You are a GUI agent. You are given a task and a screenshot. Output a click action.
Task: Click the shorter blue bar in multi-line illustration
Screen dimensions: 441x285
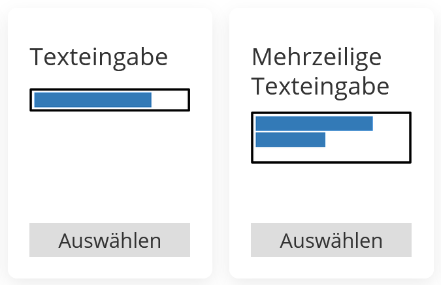(291, 140)
